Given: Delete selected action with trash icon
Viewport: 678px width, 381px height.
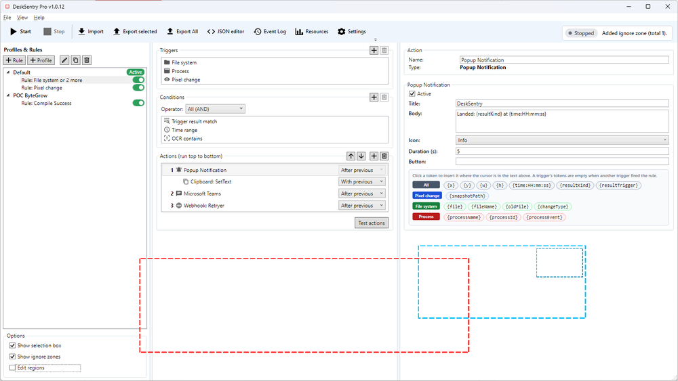Looking at the screenshot, I should (x=384, y=156).
